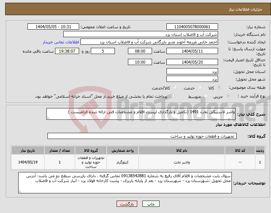The image size is (271, 213).
Task: Click the buyer name field شرکت آب و فاضلاب
Action: coord(141,34)
